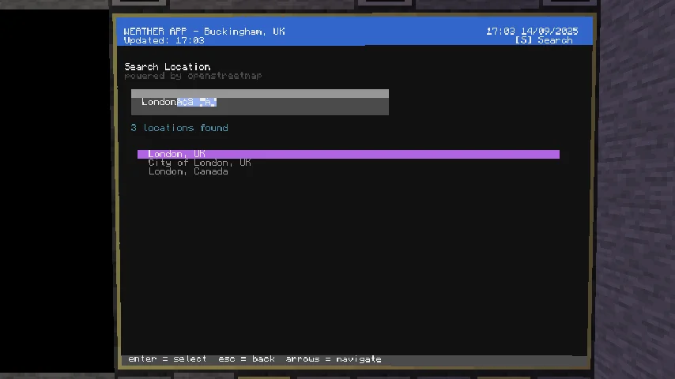Click 'powered by openstreetmap' caption

[x=193, y=76]
